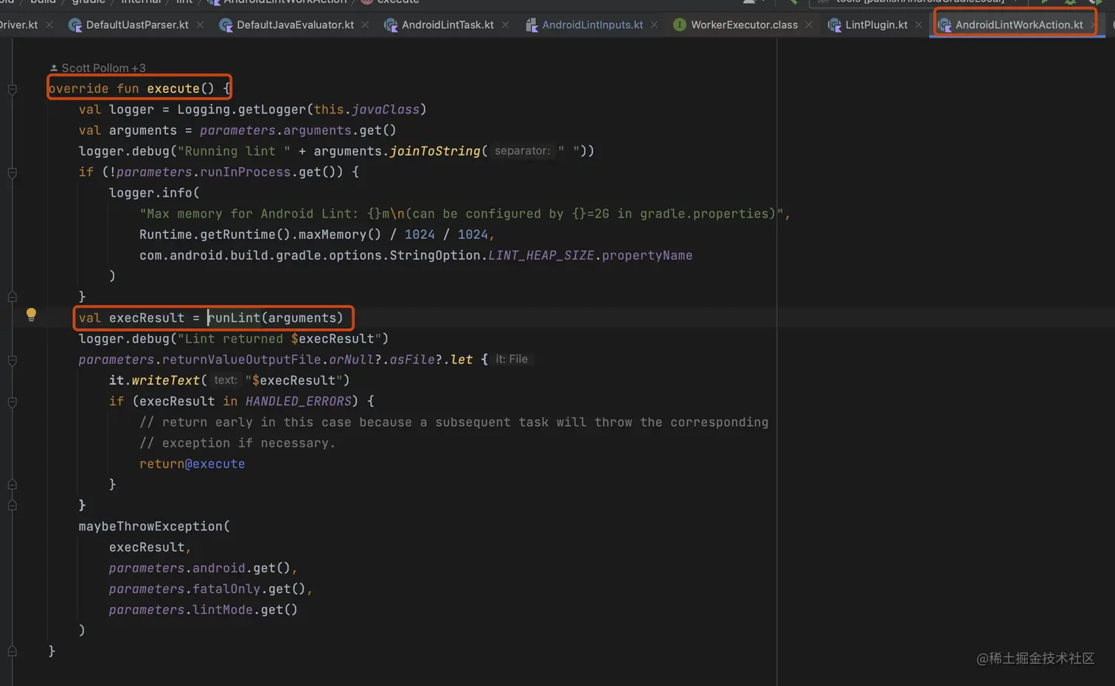
Task: Click asFile in the parameters chain
Action: point(411,360)
